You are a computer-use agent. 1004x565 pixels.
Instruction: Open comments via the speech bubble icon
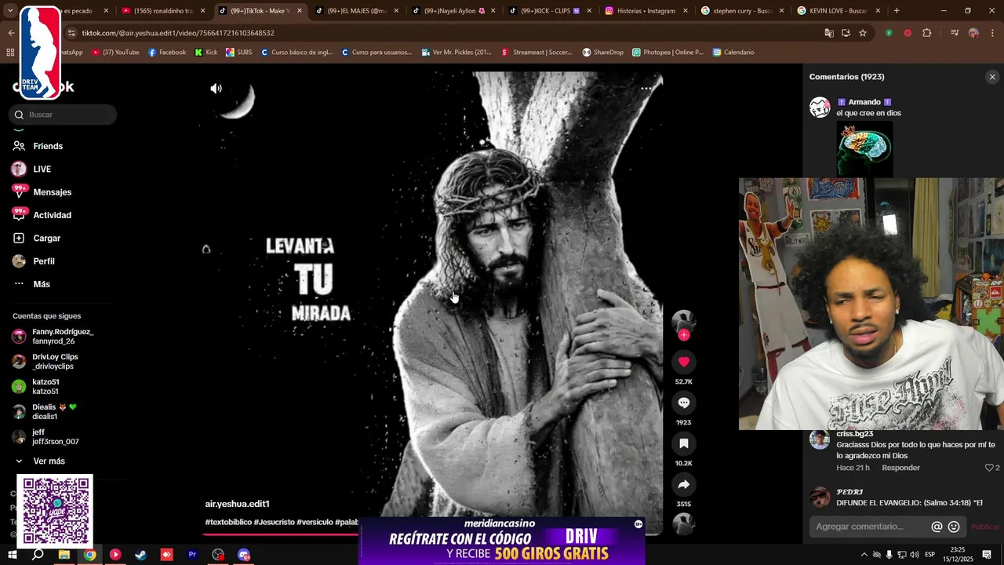tap(684, 403)
